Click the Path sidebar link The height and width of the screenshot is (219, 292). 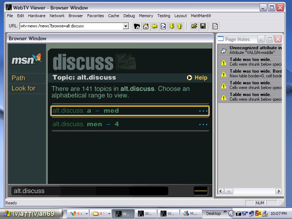coord(18,78)
